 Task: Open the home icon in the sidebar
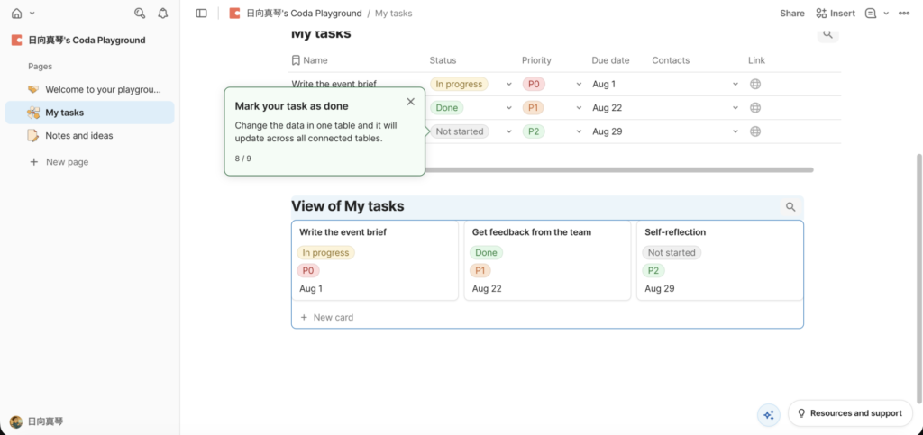(16, 14)
